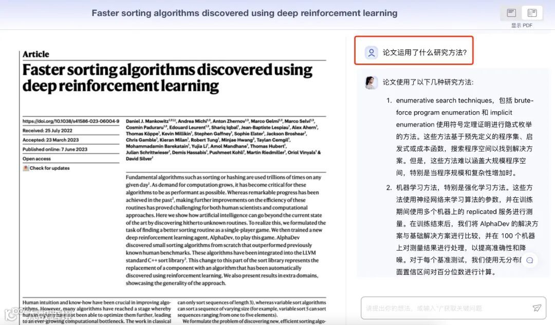The image size is (555, 325).
Task: Send question with paper-plane icon
Action: click(x=537, y=308)
